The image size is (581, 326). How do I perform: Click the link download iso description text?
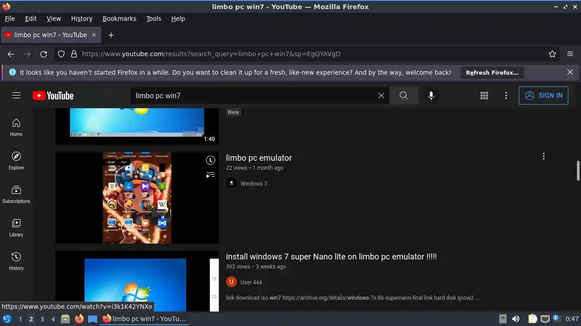(x=352, y=298)
